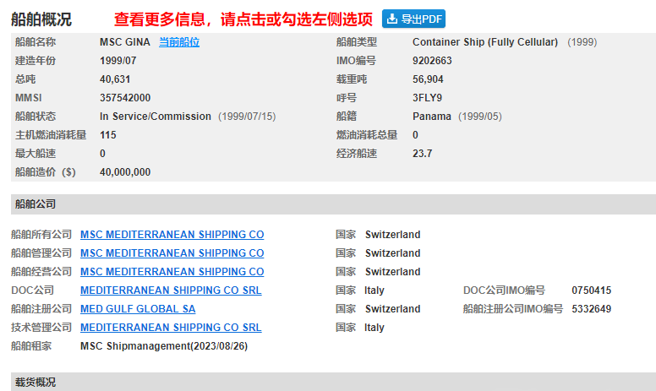Select the registered company IMO number 5332649

click(x=592, y=309)
